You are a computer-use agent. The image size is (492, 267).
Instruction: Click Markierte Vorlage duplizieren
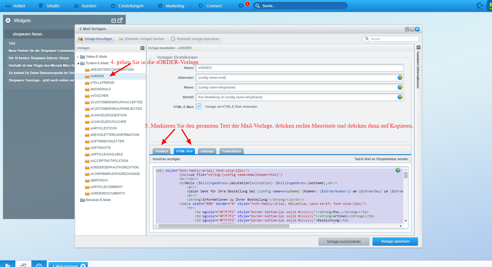pyautogui.click(x=195, y=39)
